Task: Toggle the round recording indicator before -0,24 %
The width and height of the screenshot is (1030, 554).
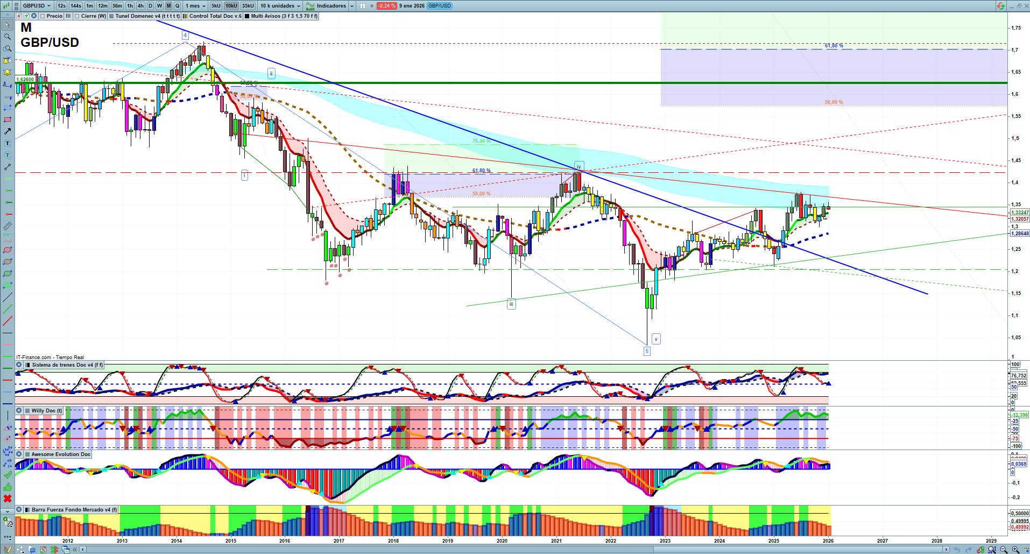Action: (x=371, y=6)
